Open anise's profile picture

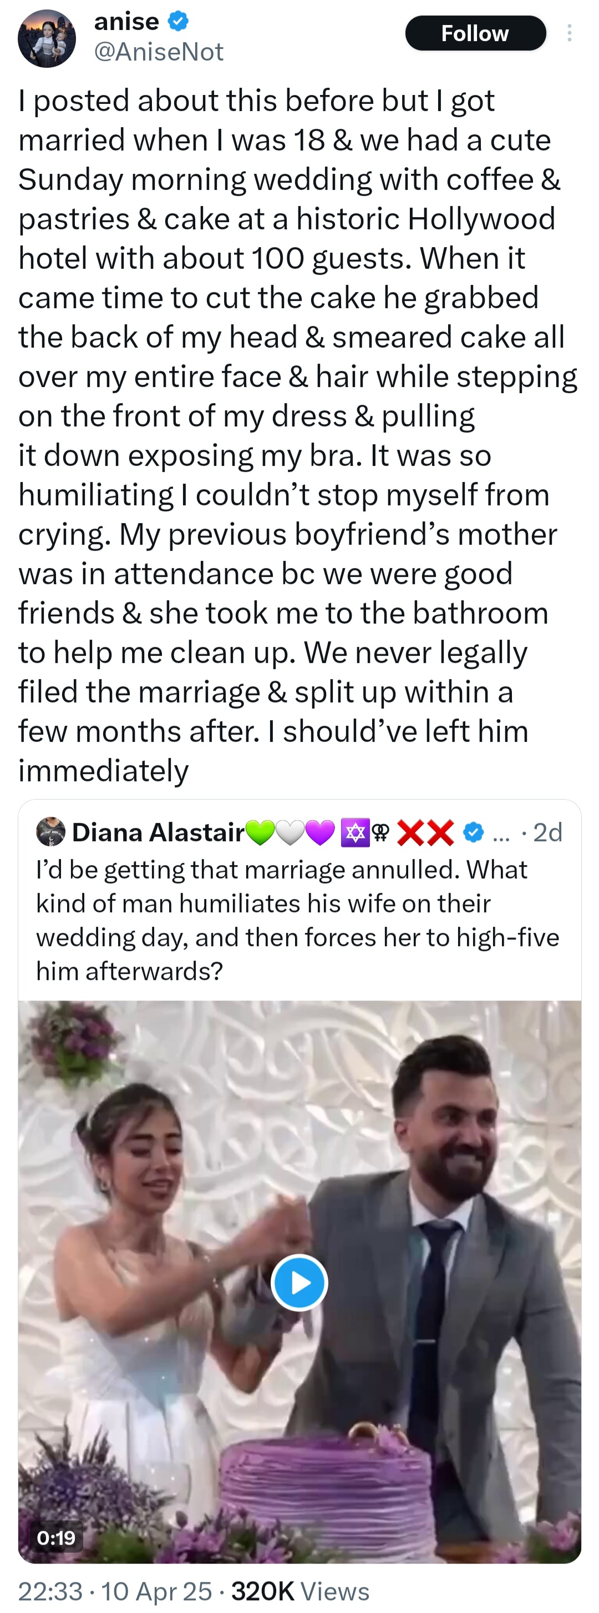[x=47, y=38]
